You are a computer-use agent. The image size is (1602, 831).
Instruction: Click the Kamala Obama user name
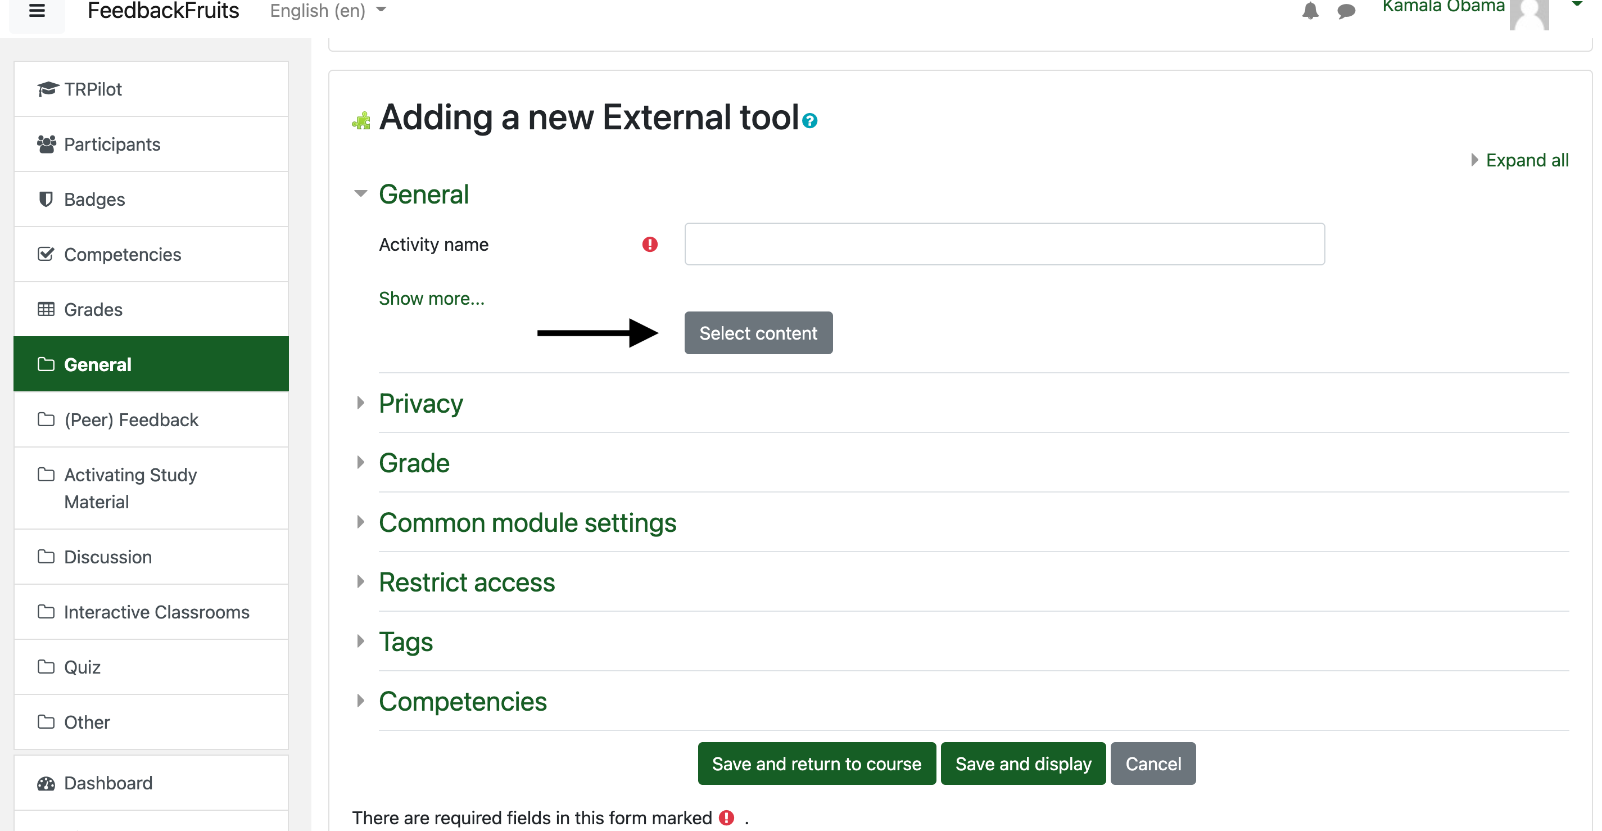click(1443, 7)
